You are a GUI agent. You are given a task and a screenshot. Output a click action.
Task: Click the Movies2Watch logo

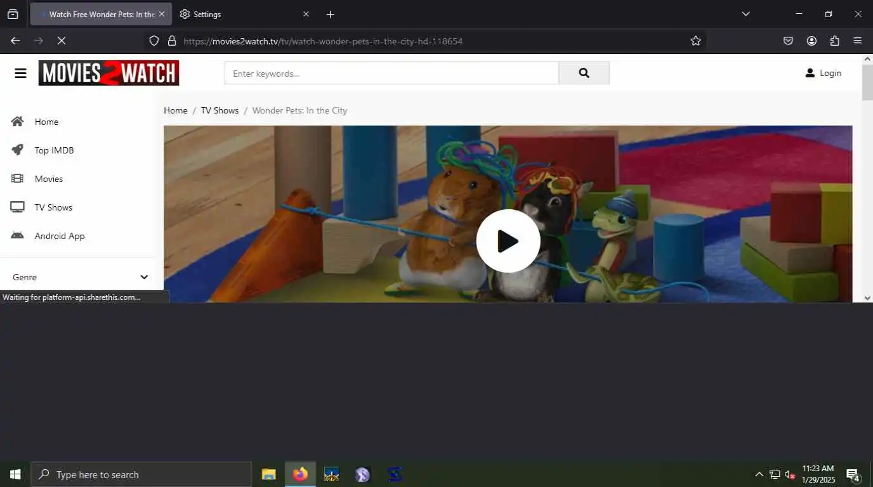tap(108, 73)
